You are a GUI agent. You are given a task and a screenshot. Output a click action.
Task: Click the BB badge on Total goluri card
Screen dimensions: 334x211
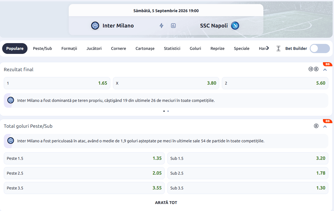pos(328,121)
